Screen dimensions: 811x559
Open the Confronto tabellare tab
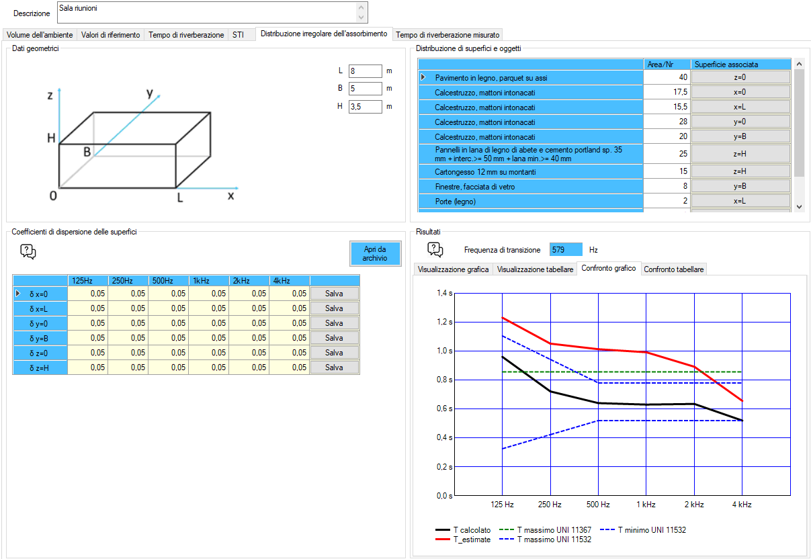673,269
